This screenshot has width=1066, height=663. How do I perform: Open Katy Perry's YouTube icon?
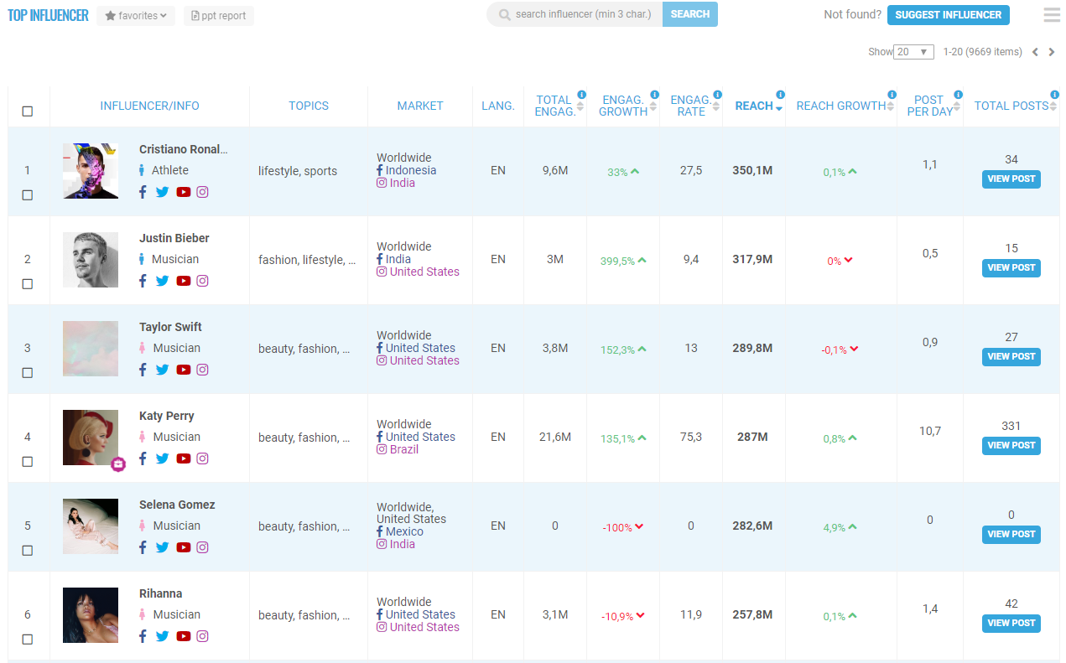(x=184, y=458)
